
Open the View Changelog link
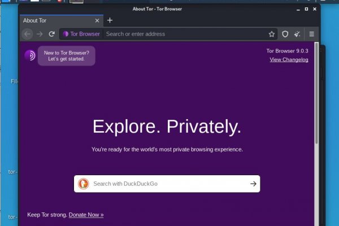click(289, 59)
